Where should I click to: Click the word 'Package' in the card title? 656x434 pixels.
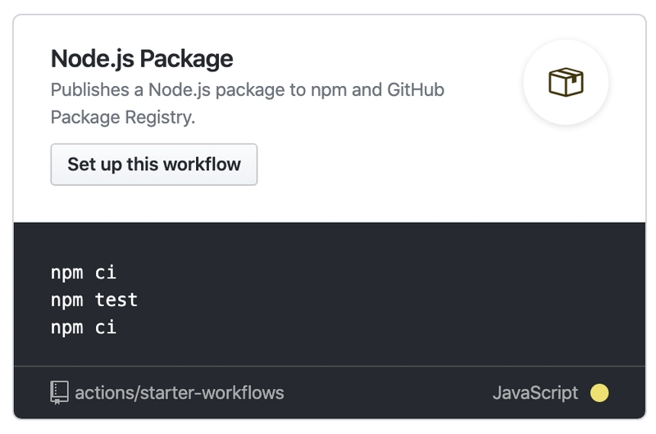tap(186, 58)
